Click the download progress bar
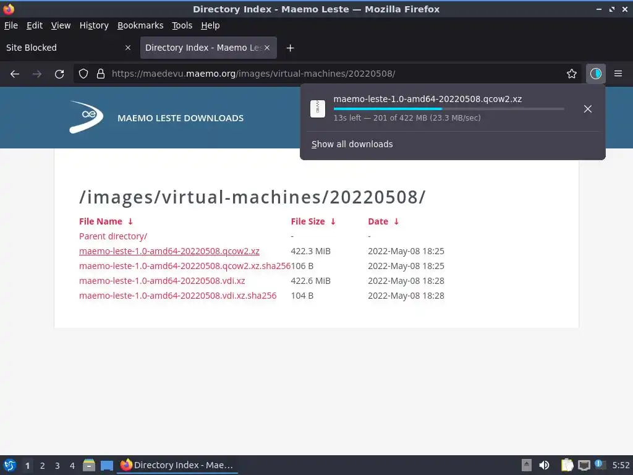 point(449,109)
